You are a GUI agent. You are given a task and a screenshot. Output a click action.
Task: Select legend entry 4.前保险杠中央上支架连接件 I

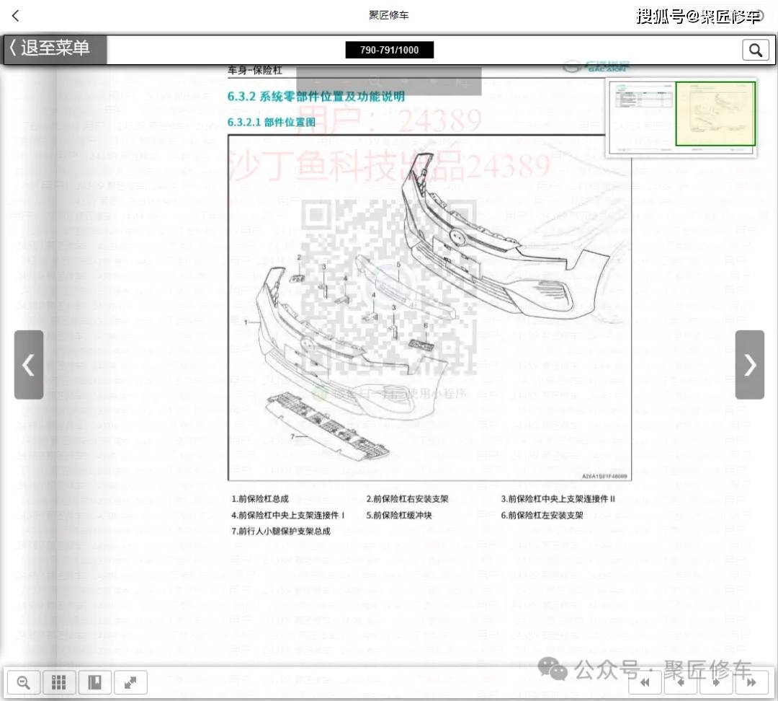[288, 515]
